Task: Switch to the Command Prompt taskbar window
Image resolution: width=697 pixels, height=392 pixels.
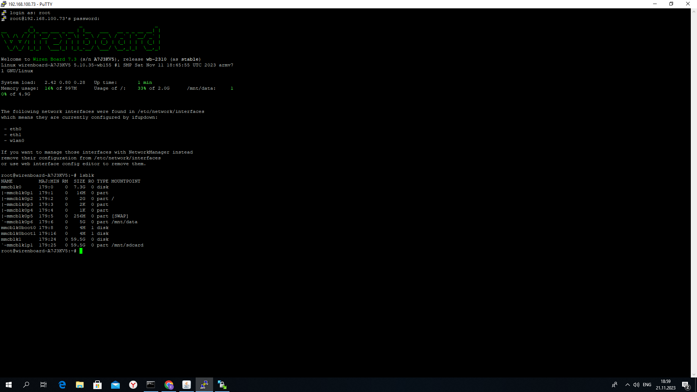Action: tap(151, 385)
